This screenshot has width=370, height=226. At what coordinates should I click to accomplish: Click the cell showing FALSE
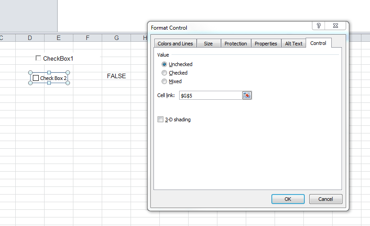tap(116, 76)
